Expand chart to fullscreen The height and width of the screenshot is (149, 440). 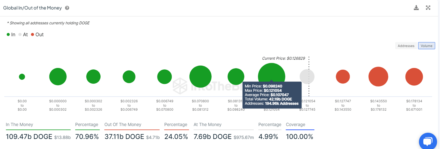click(x=428, y=8)
